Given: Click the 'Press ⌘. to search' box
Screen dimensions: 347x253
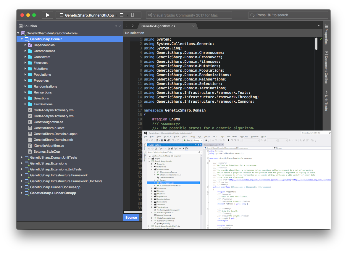Looking at the screenshot, I should (288, 15).
